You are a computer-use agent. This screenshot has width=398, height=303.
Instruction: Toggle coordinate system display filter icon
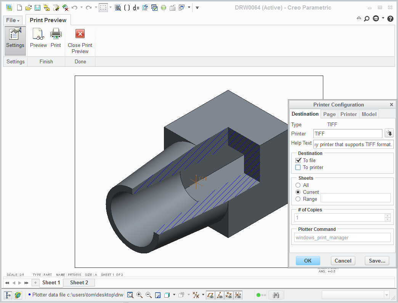click(x=238, y=295)
